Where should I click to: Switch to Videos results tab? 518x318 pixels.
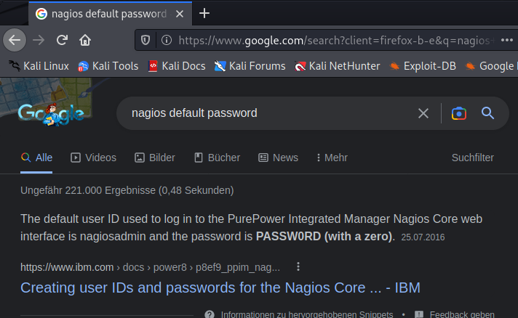(x=94, y=158)
